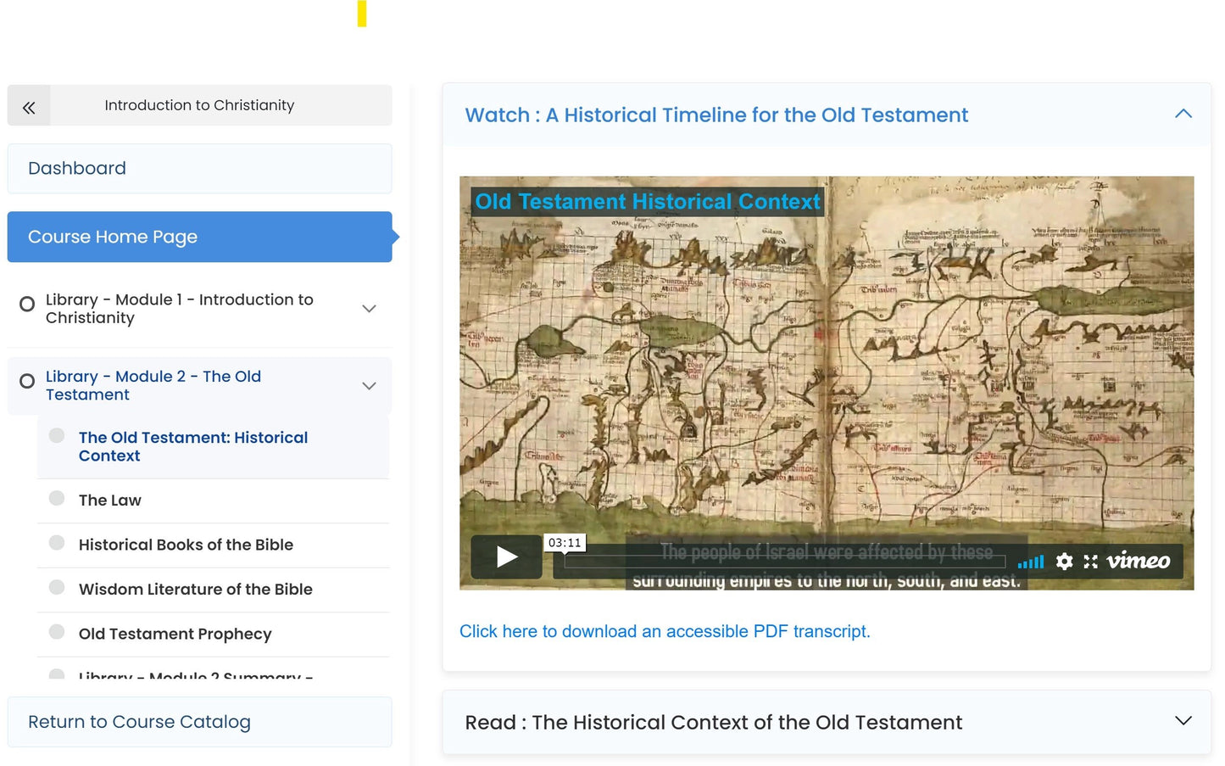Viewport: 1225px width, 766px height.
Task: Click the completion dot beside The Law
Action: tap(56, 499)
